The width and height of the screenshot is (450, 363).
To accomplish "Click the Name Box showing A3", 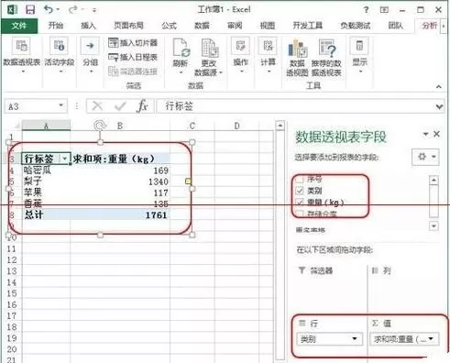I will tap(36, 106).
